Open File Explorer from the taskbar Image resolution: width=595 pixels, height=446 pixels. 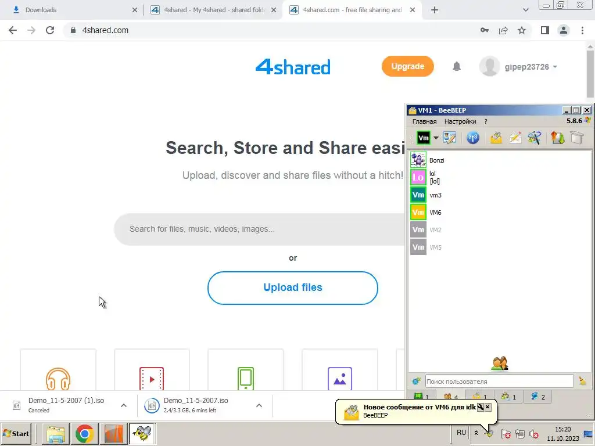[56, 433]
